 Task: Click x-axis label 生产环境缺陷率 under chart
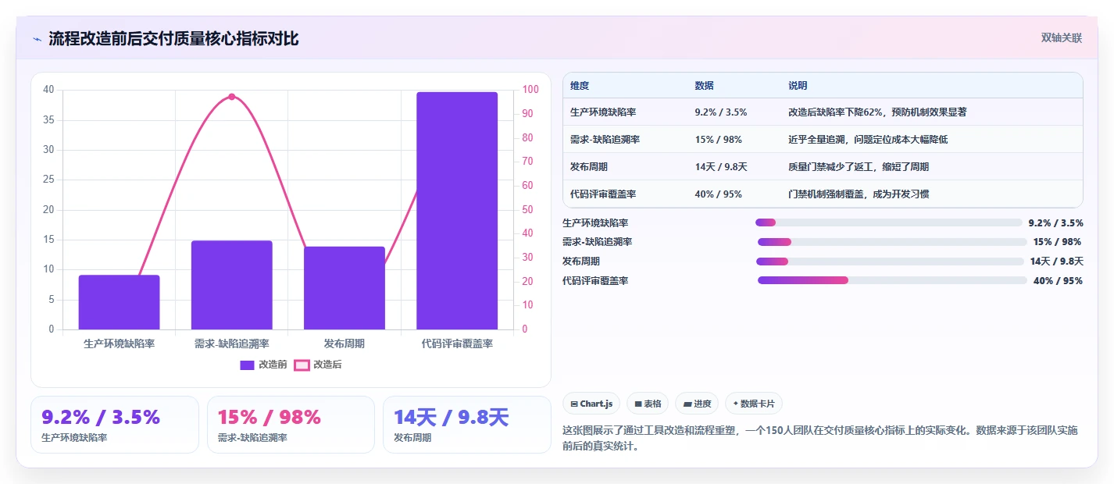[x=119, y=343]
